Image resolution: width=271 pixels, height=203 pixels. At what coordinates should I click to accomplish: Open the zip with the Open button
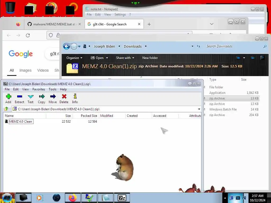click(x=97, y=58)
